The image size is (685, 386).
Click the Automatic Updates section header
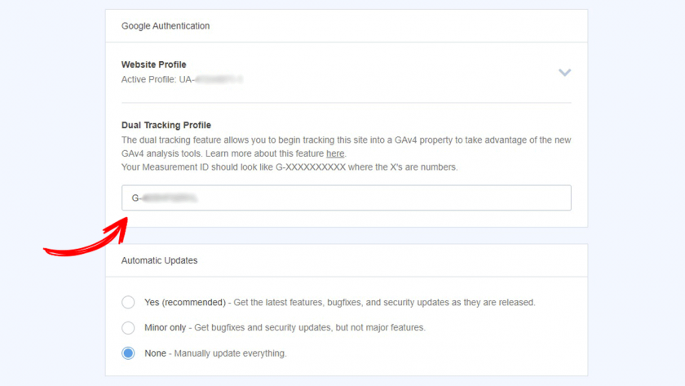tap(159, 260)
